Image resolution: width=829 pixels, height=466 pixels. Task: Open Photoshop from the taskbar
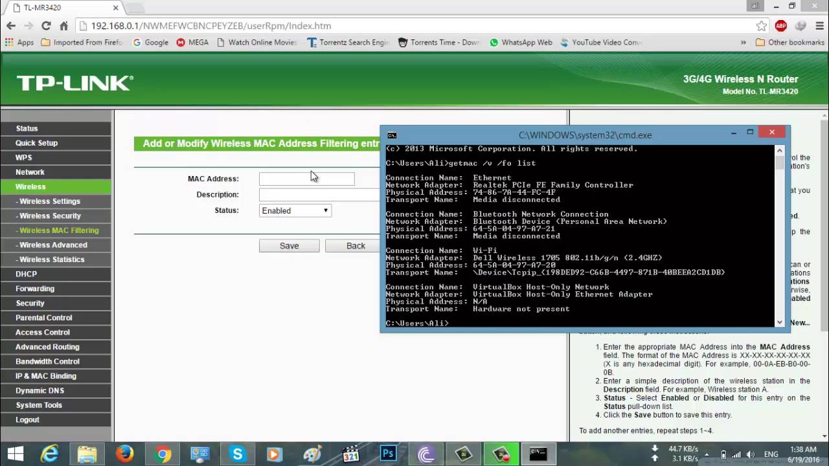coord(388,454)
